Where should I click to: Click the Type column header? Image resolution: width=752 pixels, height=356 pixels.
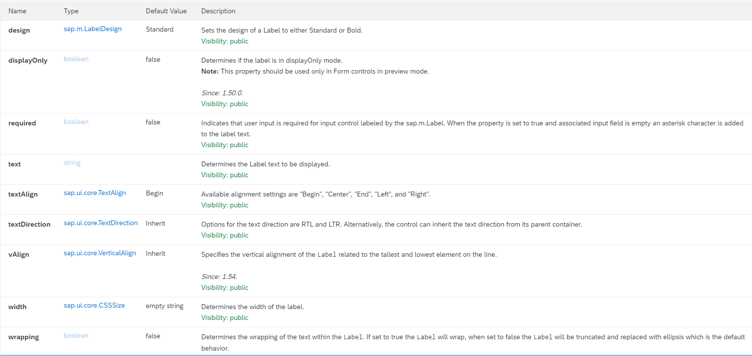click(x=71, y=11)
